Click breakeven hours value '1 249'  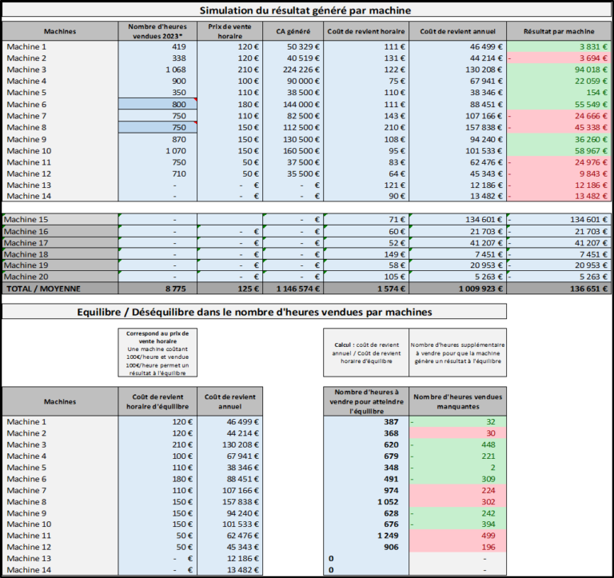click(366, 536)
